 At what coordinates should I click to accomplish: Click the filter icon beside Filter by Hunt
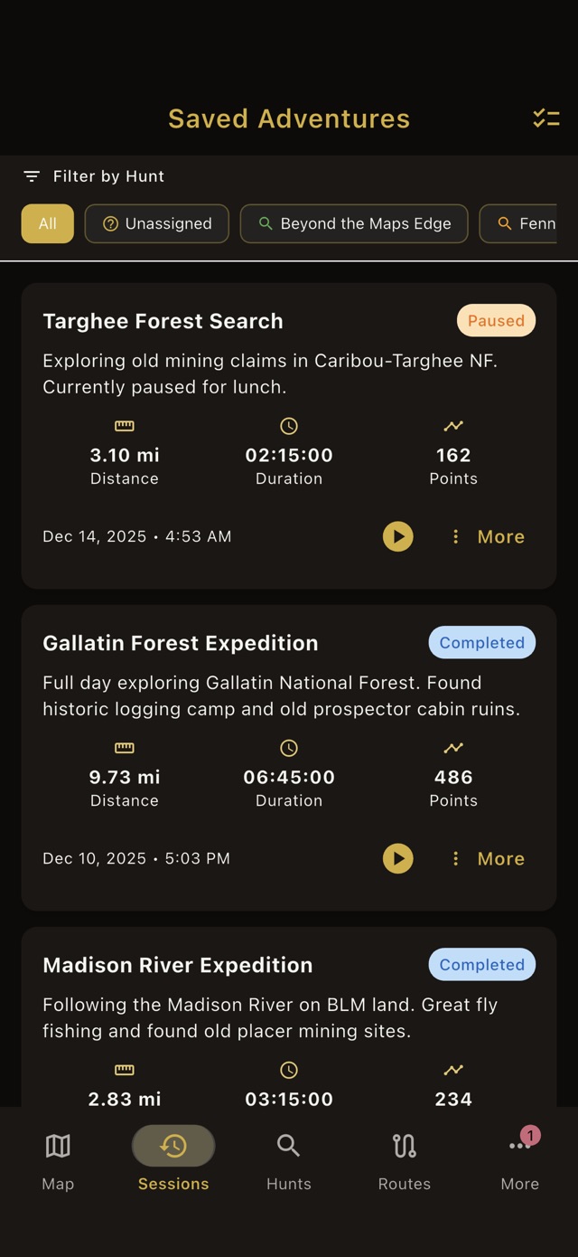(x=33, y=176)
